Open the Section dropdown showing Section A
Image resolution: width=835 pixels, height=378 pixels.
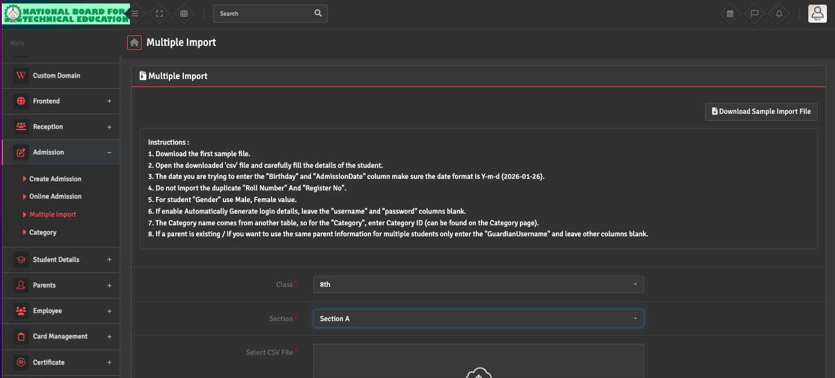point(478,319)
